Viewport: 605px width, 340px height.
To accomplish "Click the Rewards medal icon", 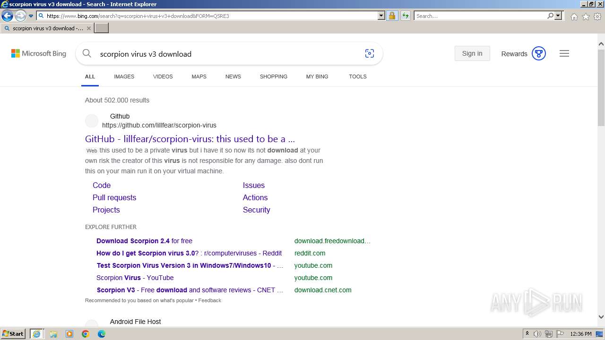I will point(539,53).
